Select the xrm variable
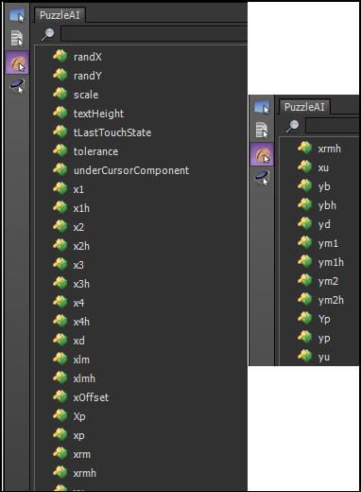 click(82, 454)
